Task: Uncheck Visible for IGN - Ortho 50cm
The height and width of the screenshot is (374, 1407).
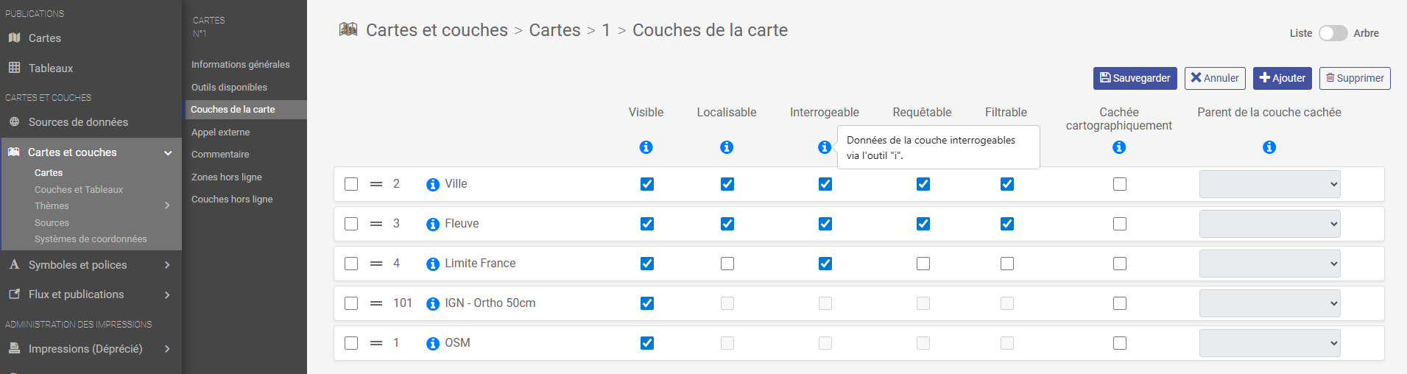Action: click(x=647, y=303)
